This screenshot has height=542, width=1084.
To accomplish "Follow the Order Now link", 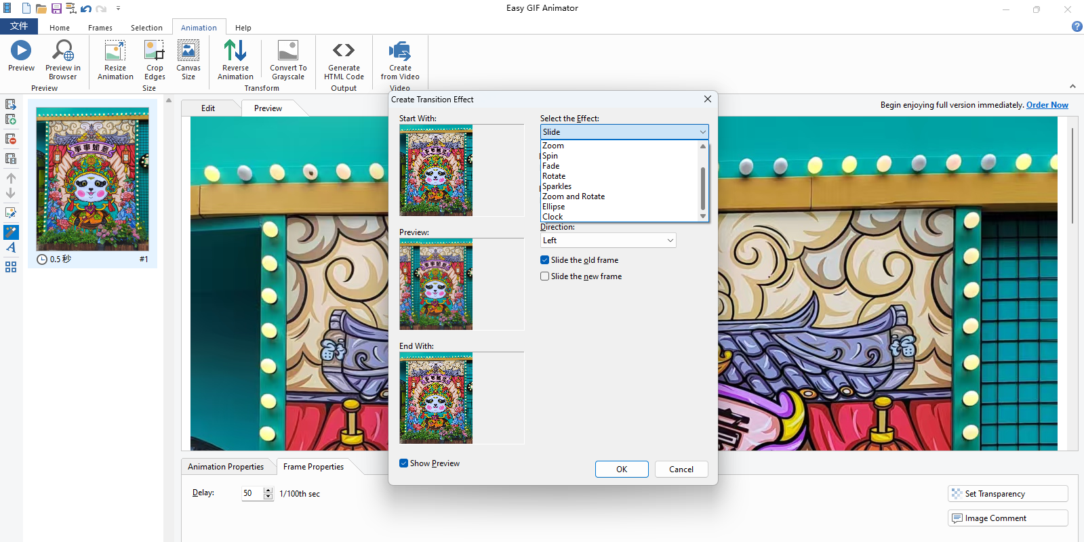I will click(1047, 105).
